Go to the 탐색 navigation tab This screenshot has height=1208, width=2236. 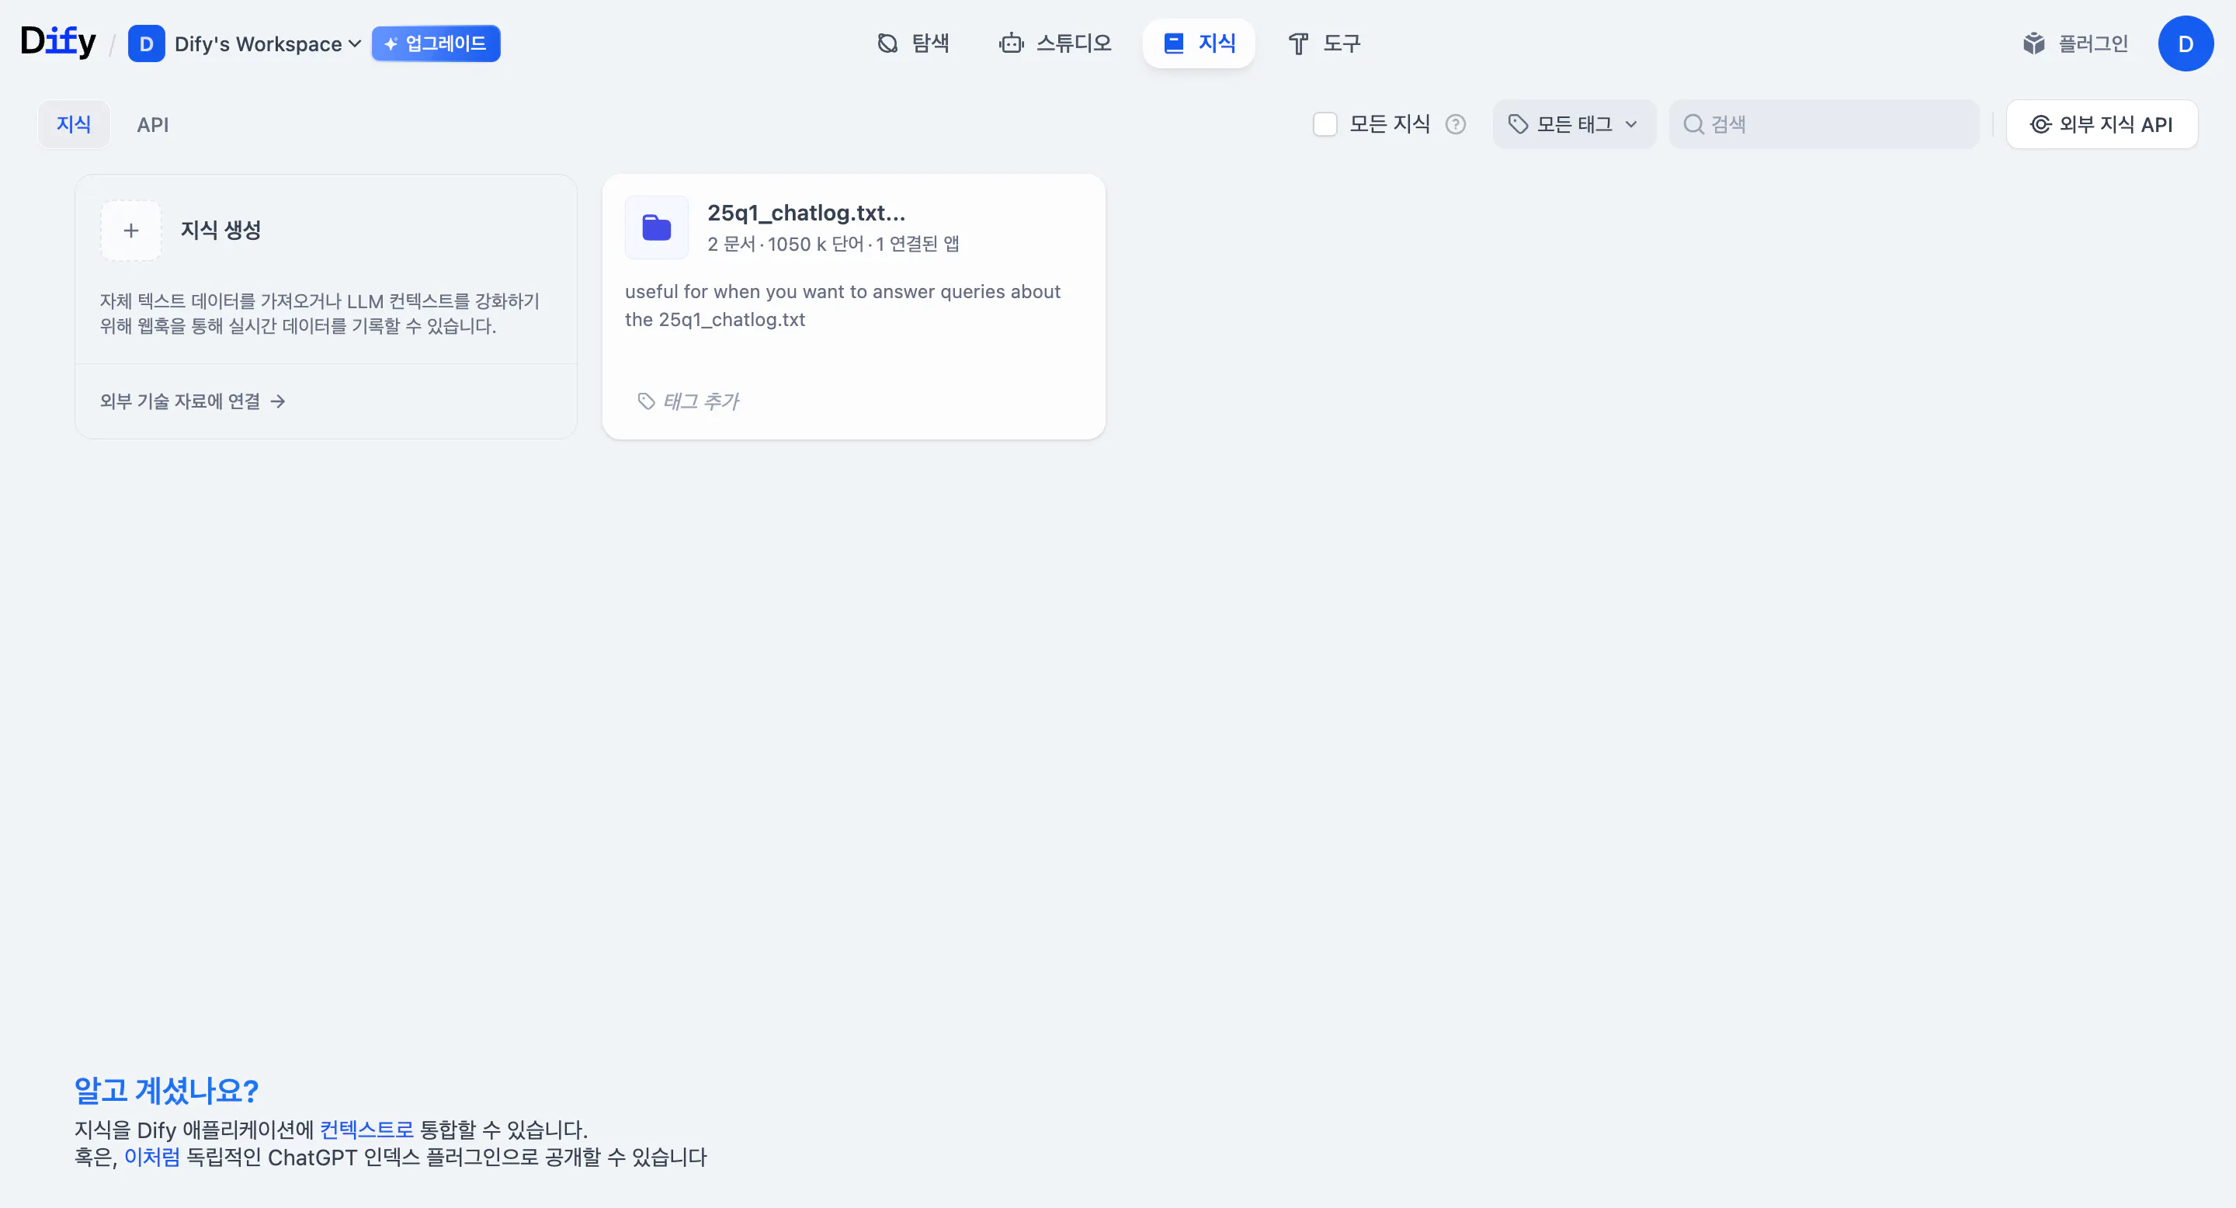pos(913,43)
